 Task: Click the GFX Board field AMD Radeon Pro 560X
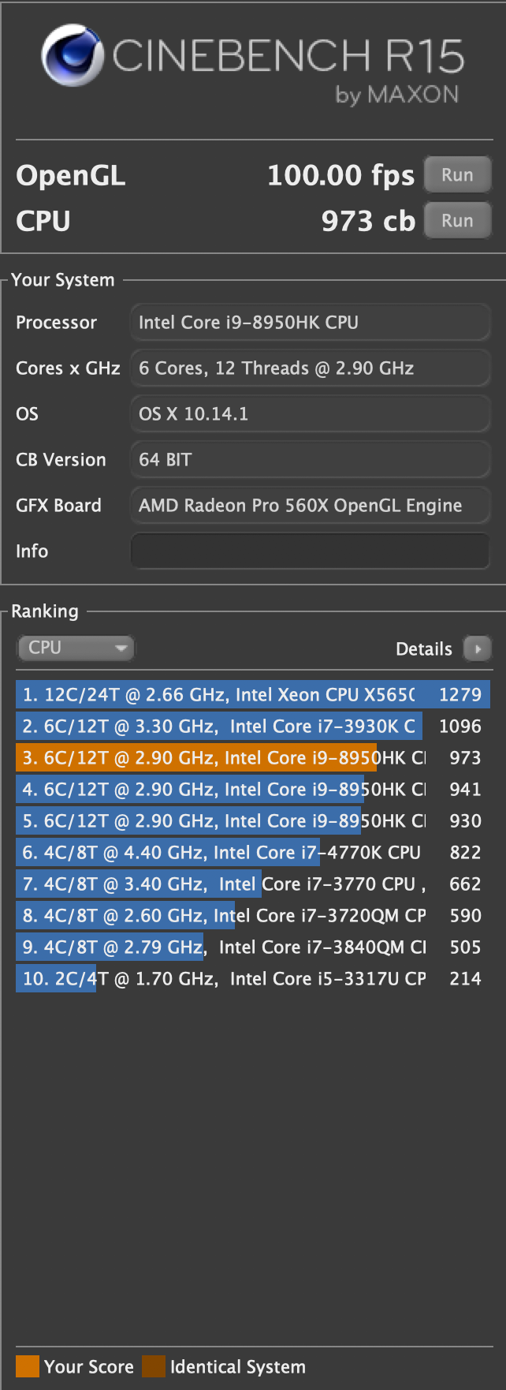coord(310,506)
